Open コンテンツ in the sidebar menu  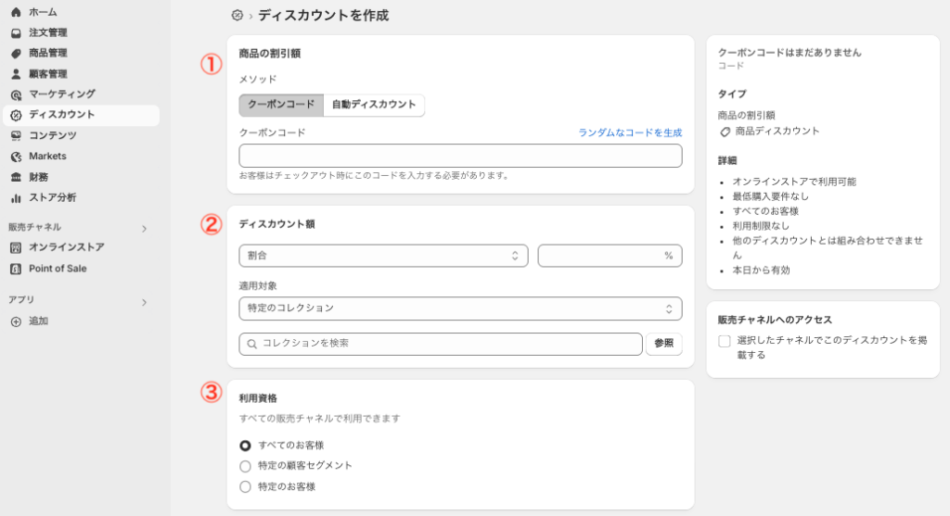52,135
